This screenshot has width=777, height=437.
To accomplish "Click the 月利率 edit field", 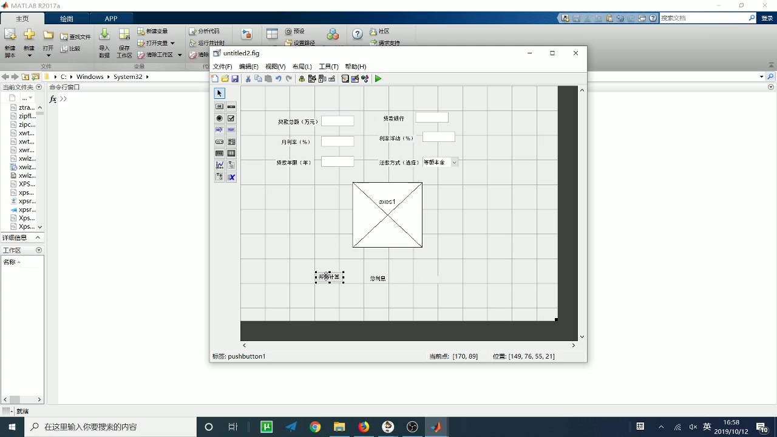I will (338, 141).
